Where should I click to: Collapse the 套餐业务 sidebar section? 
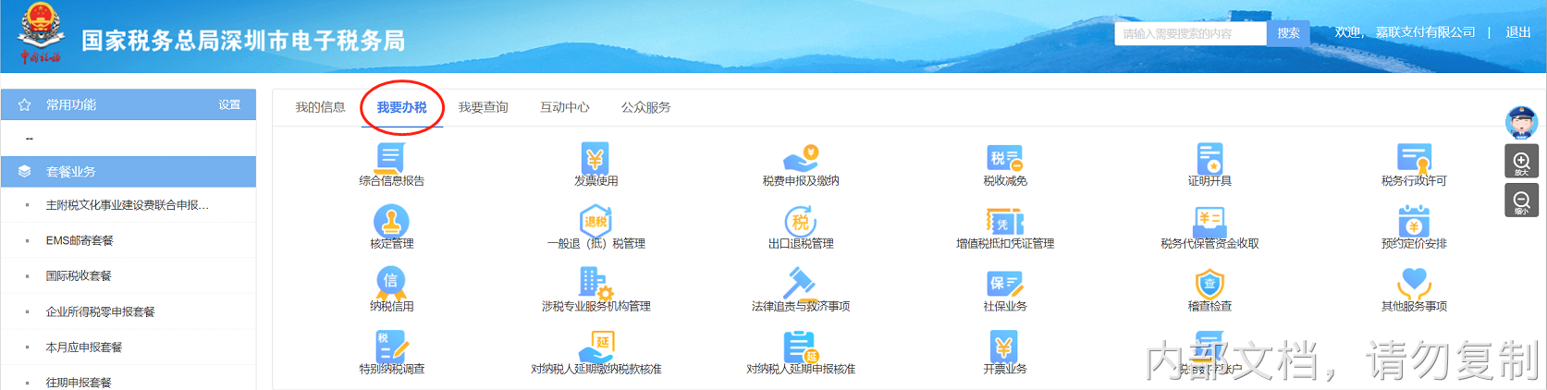point(129,172)
